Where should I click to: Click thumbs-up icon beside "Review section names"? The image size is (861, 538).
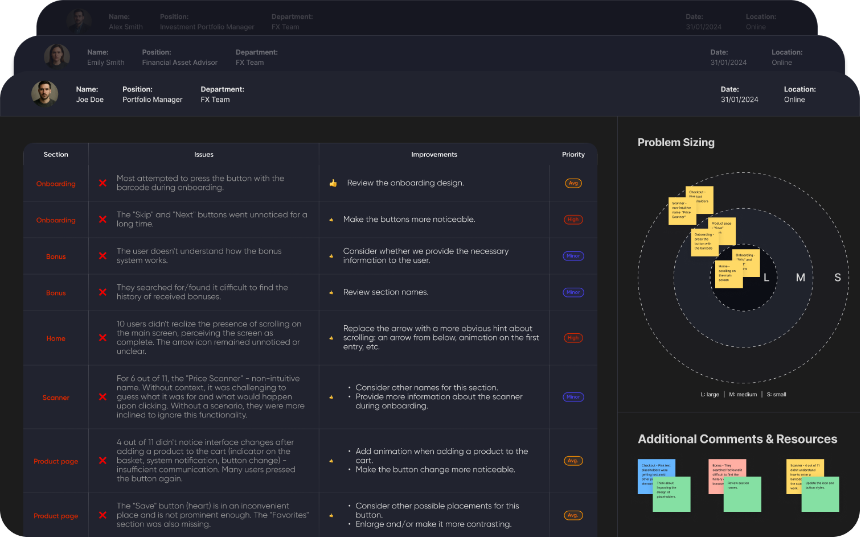click(331, 292)
